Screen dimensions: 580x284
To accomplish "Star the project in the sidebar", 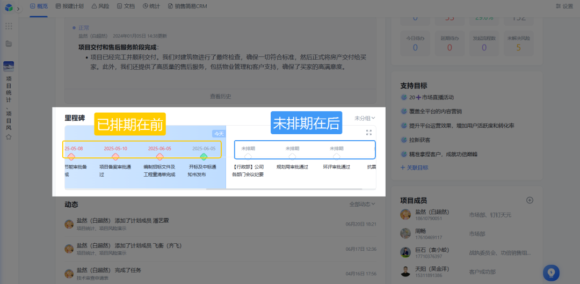I will pos(9,137).
